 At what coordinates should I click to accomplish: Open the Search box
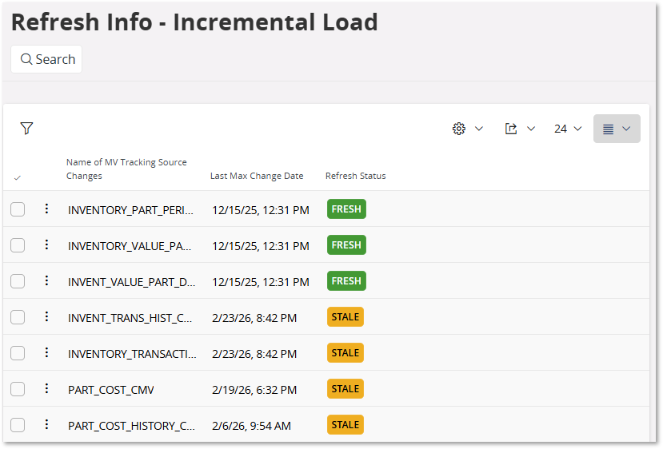[46, 59]
